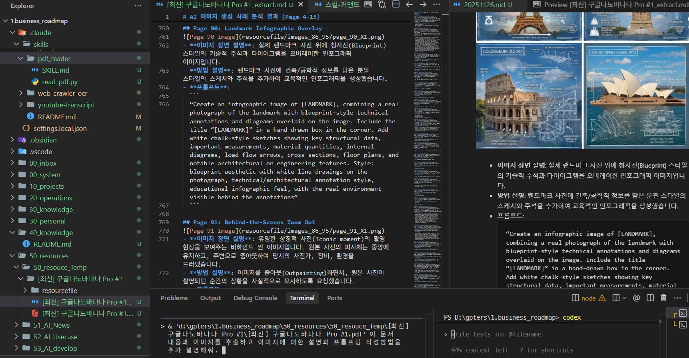Image resolution: width=689 pixels, height=358 pixels.
Task: Collapse the 40_knowledge folder
Action: (x=12, y=232)
